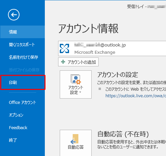Click the account settings person-gear icon
The width and height of the screenshot is (166, 156).
coord(76,79)
